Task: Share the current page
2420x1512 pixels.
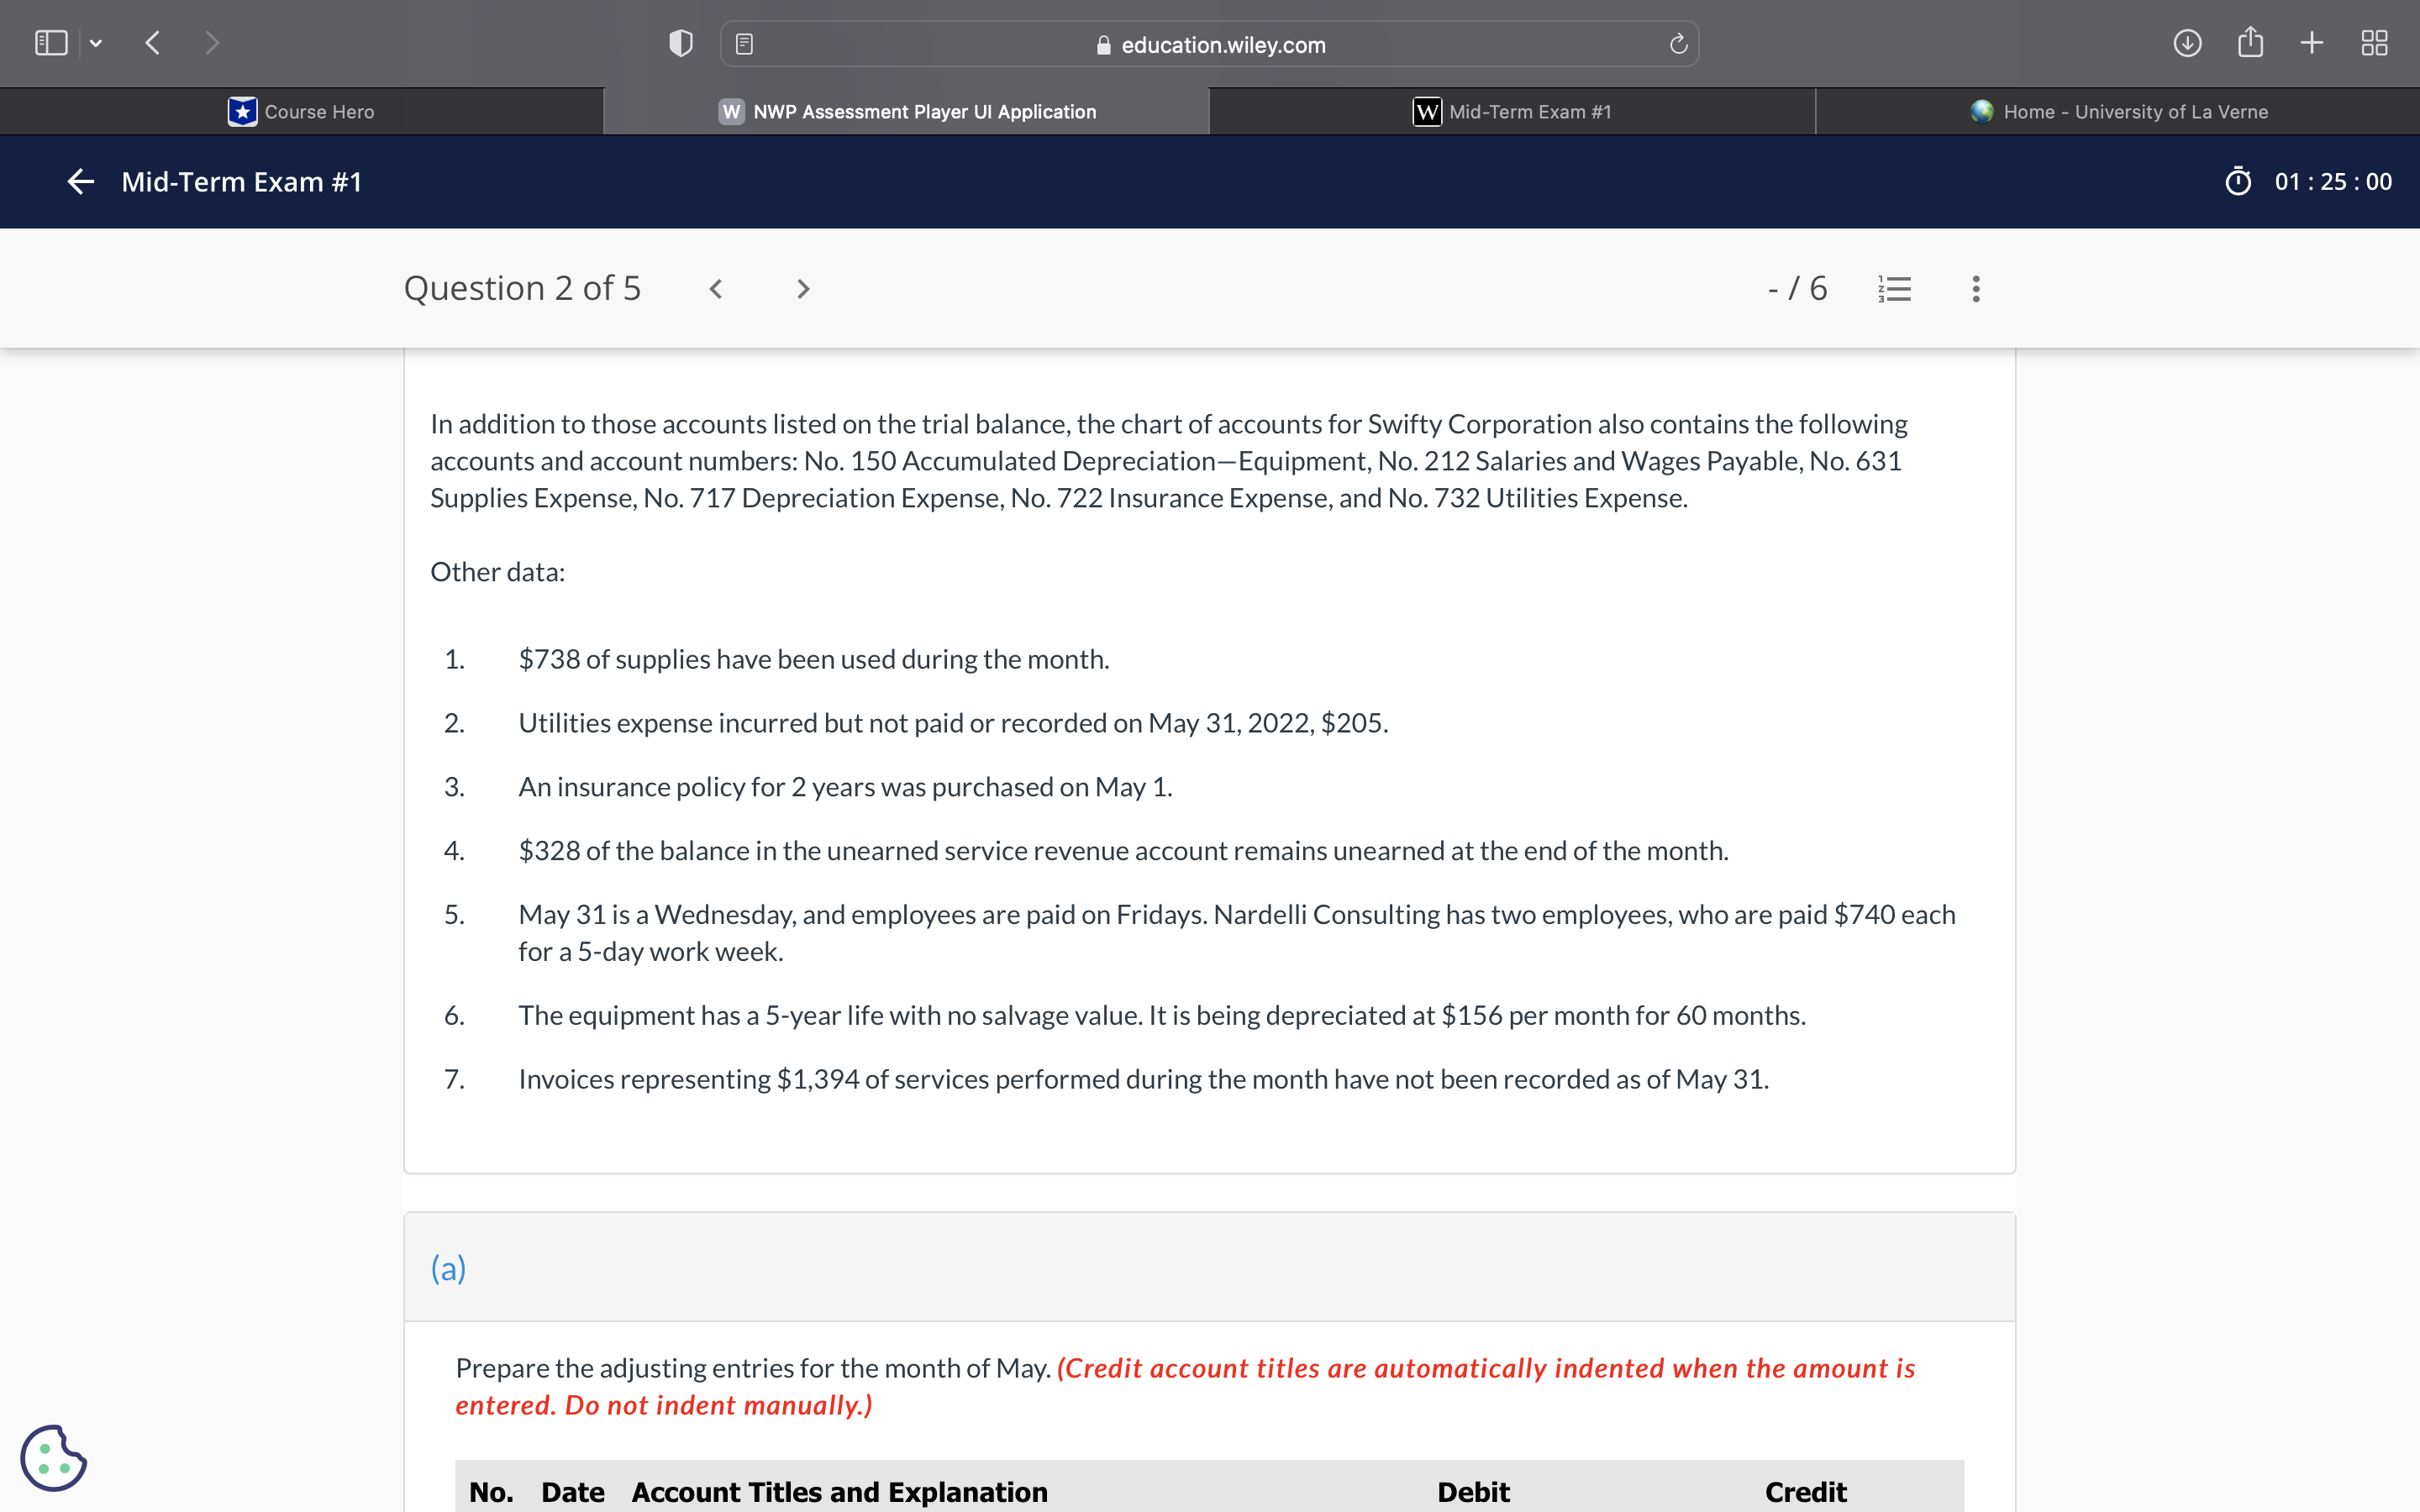Action: coord(2251,43)
